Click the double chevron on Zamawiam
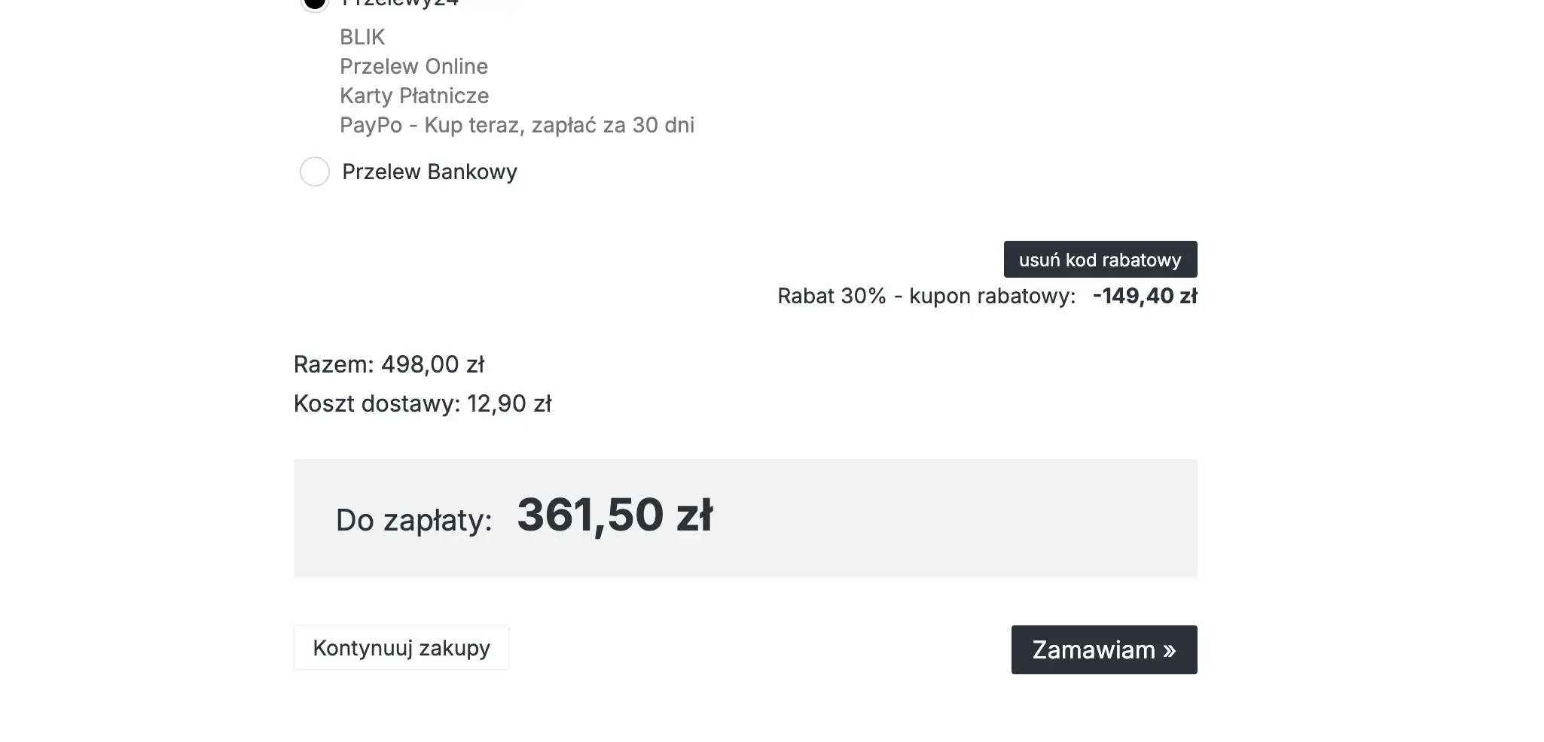The image size is (1544, 742). tap(1169, 650)
